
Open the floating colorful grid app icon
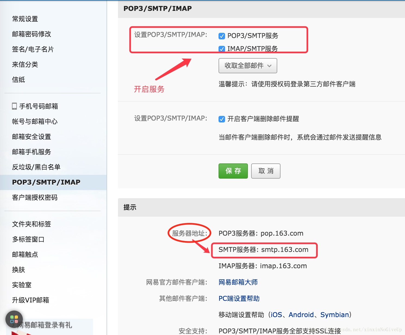click(14, 319)
